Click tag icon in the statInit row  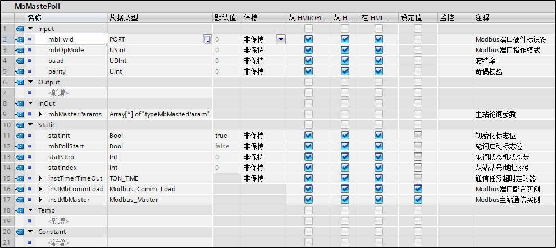pos(20,136)
